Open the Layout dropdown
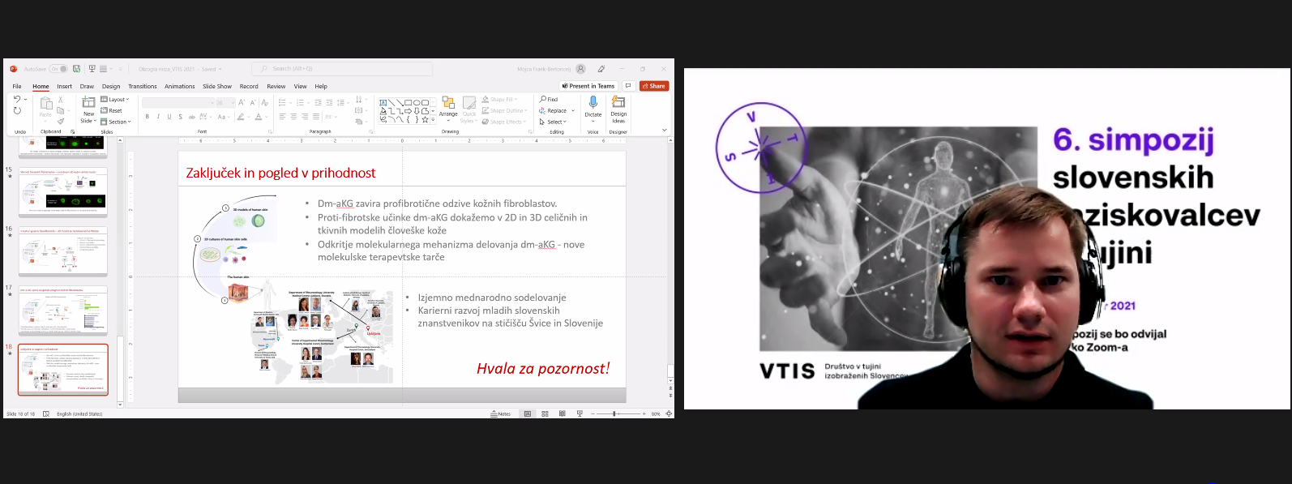The image size is (1292, 484). (115, 100)
